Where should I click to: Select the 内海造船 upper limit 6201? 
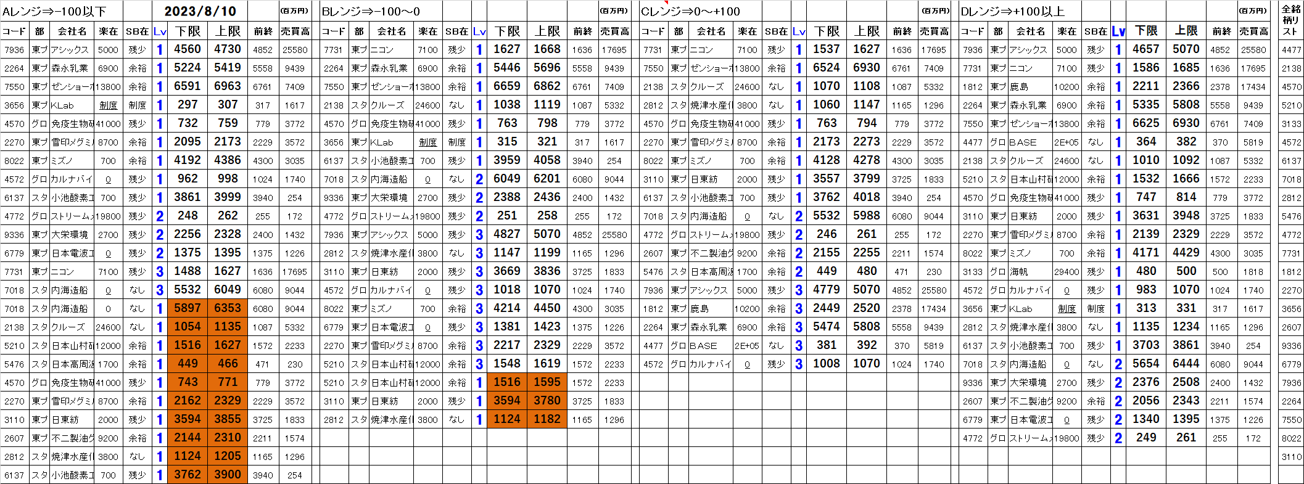pos(547,179)
